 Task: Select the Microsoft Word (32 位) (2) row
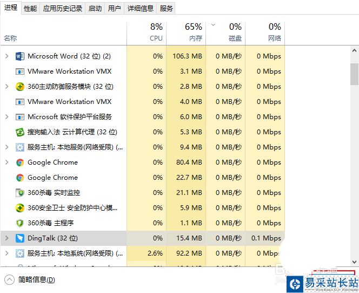[x=143, y=56]
